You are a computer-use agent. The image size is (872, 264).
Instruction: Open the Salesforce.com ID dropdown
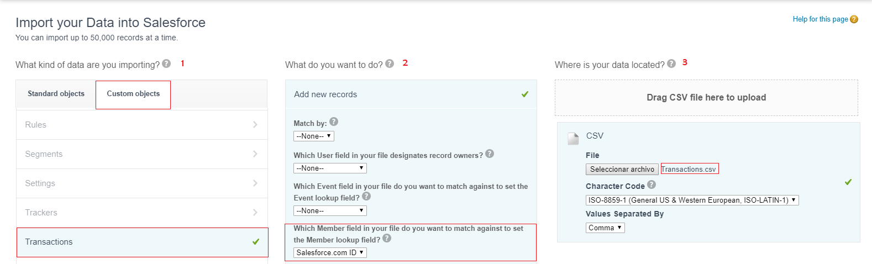coord(330,252)
